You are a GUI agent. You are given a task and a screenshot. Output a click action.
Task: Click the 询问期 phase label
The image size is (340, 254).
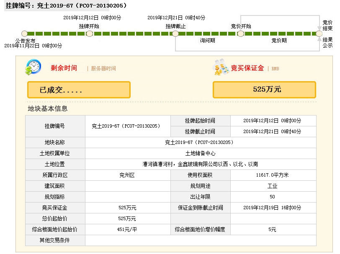pyautogui.click(x=207, y=41)
